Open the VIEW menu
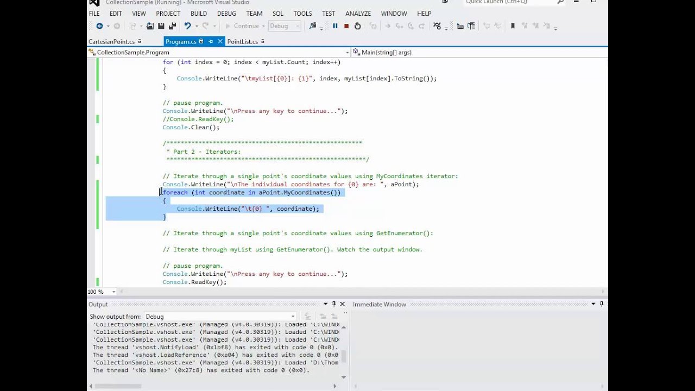 point(139,14)
